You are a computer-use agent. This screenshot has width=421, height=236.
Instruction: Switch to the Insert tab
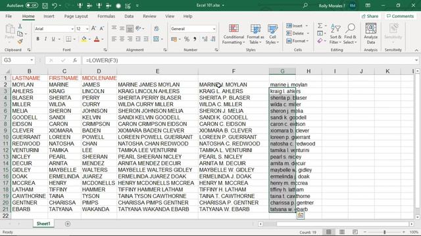coord(49,16)
